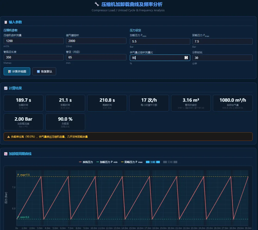Viewport: 258px width, 230px height.
Task: Click the 210.8 s 周期时间 card
Action: click(x=107, y=103)
